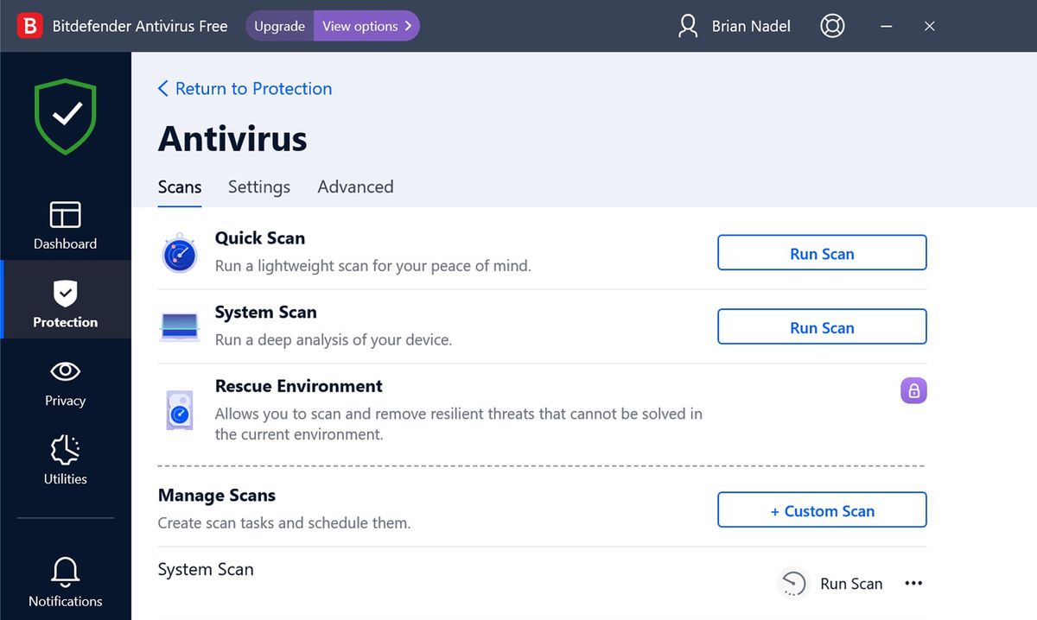Run a Quick Scan
This screenshot has height=620, width=1037.
click(821, 253)
